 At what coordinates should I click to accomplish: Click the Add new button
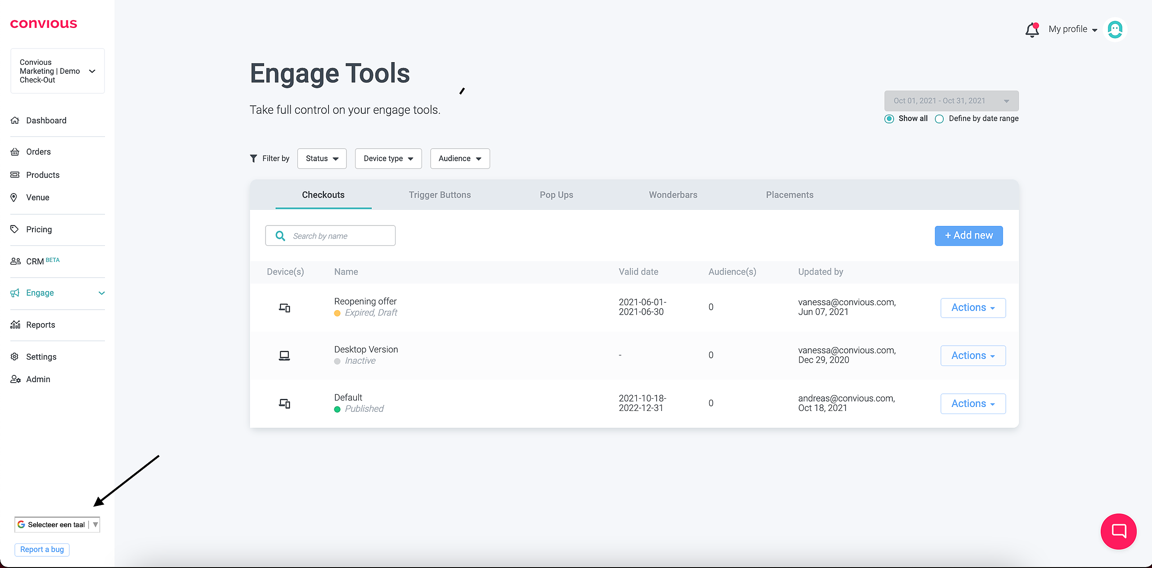click(x=968, y=235)
